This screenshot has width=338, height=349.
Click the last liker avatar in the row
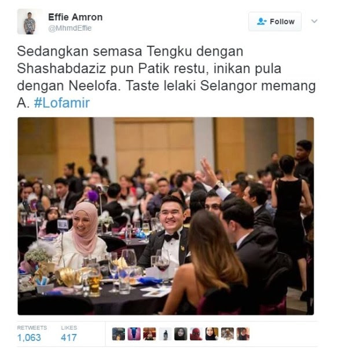pos(243,334)
